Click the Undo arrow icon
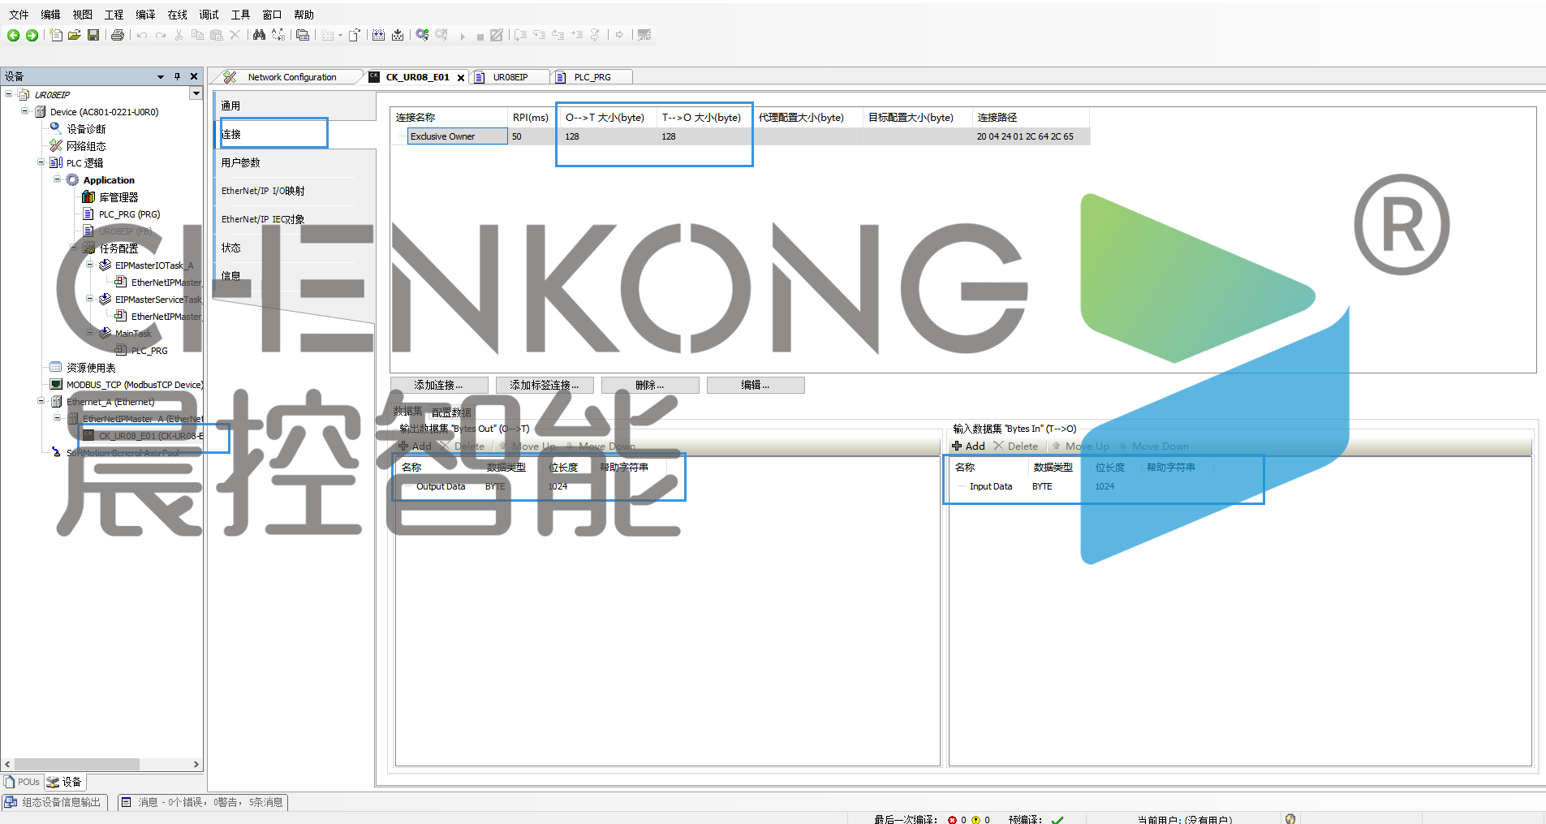Screen dimensions: 1546x824 point(142,35)
